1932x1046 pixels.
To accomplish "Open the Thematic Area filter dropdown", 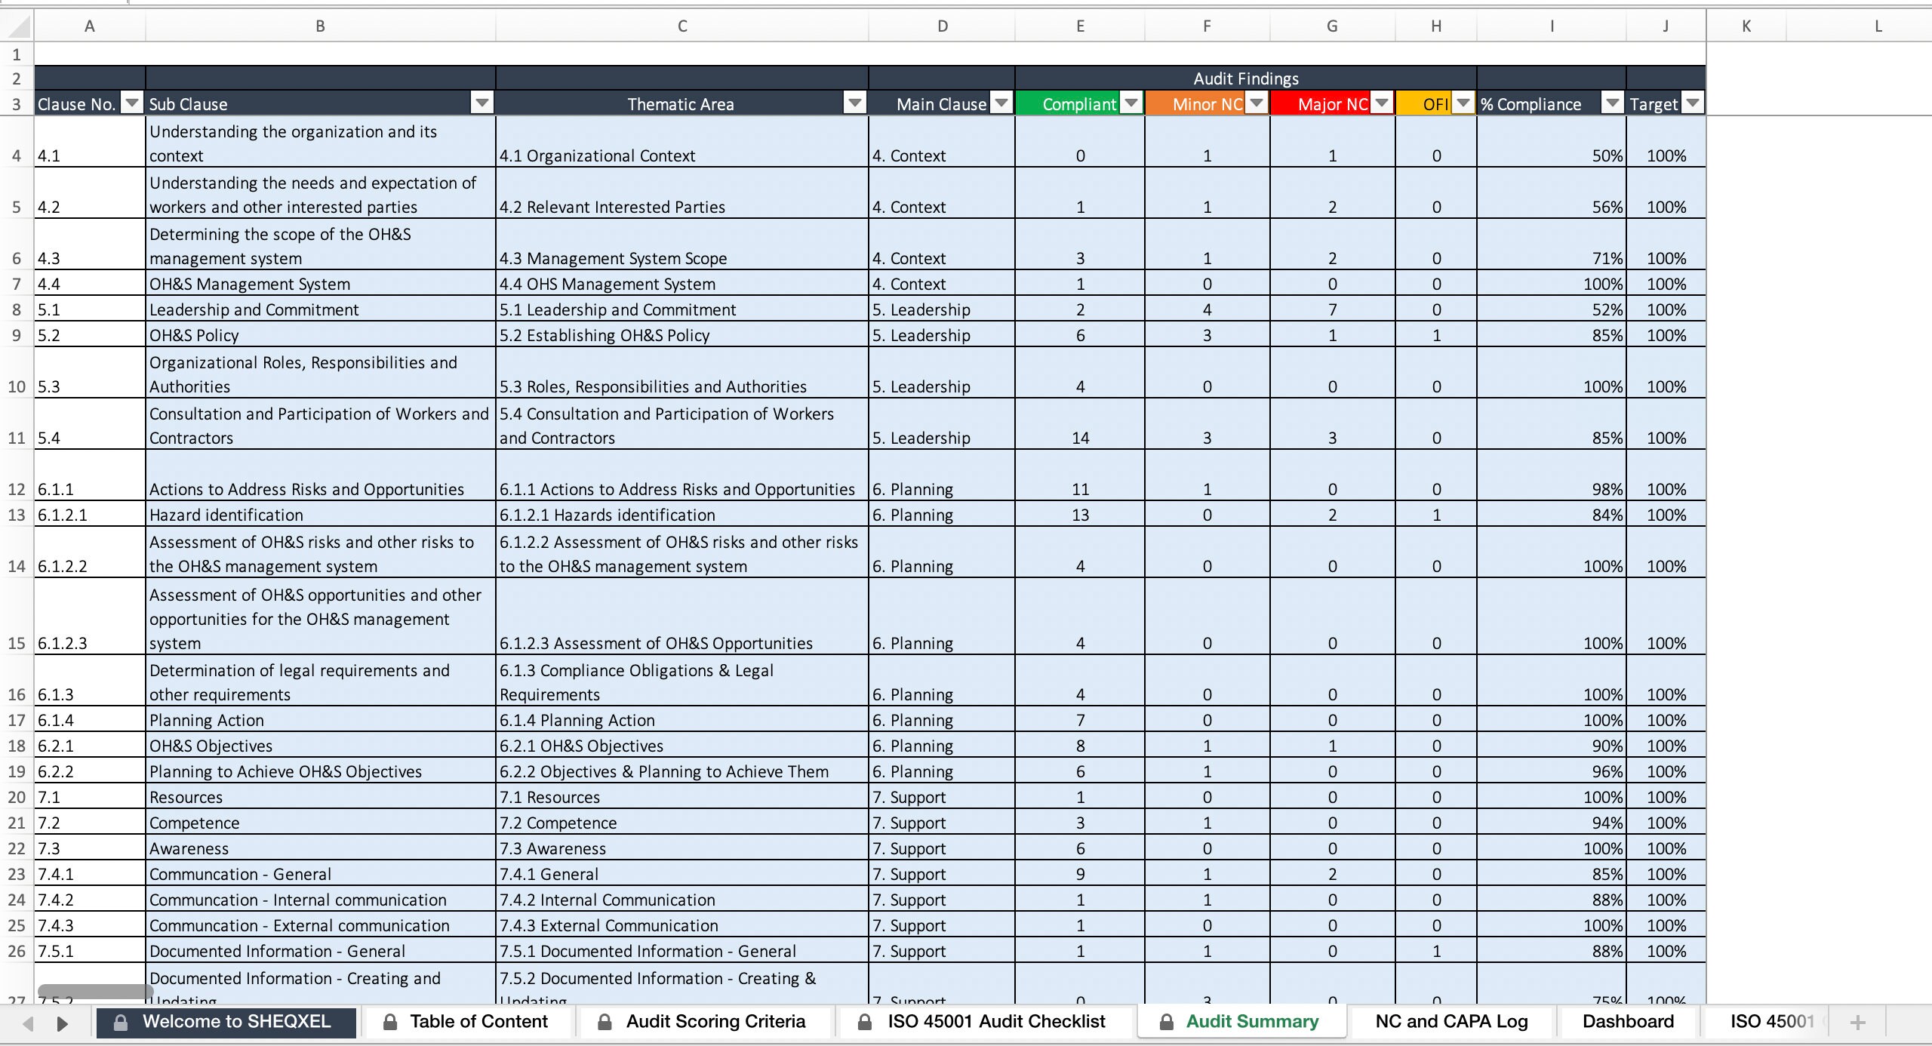I will click(855, 103).
